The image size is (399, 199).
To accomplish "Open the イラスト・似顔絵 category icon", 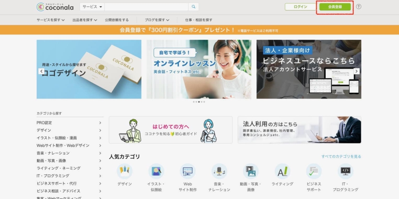I will pos(156,171).
